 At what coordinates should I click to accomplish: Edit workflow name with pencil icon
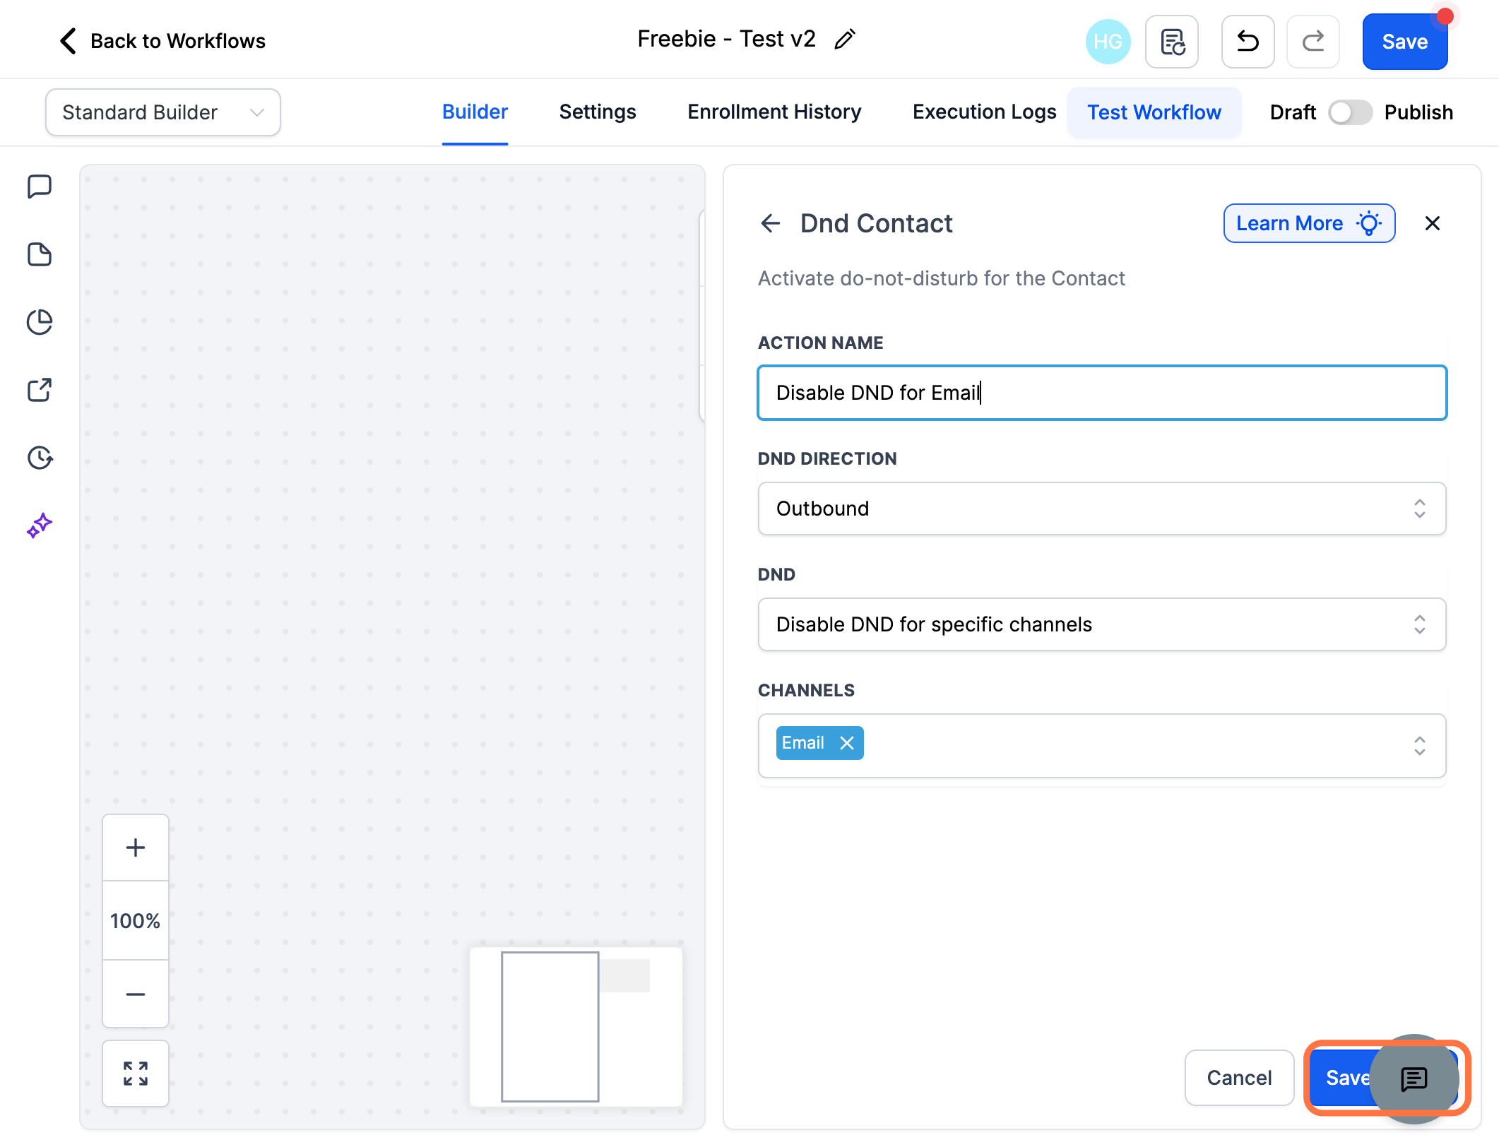pyautogui.click(x=845, y=39)
